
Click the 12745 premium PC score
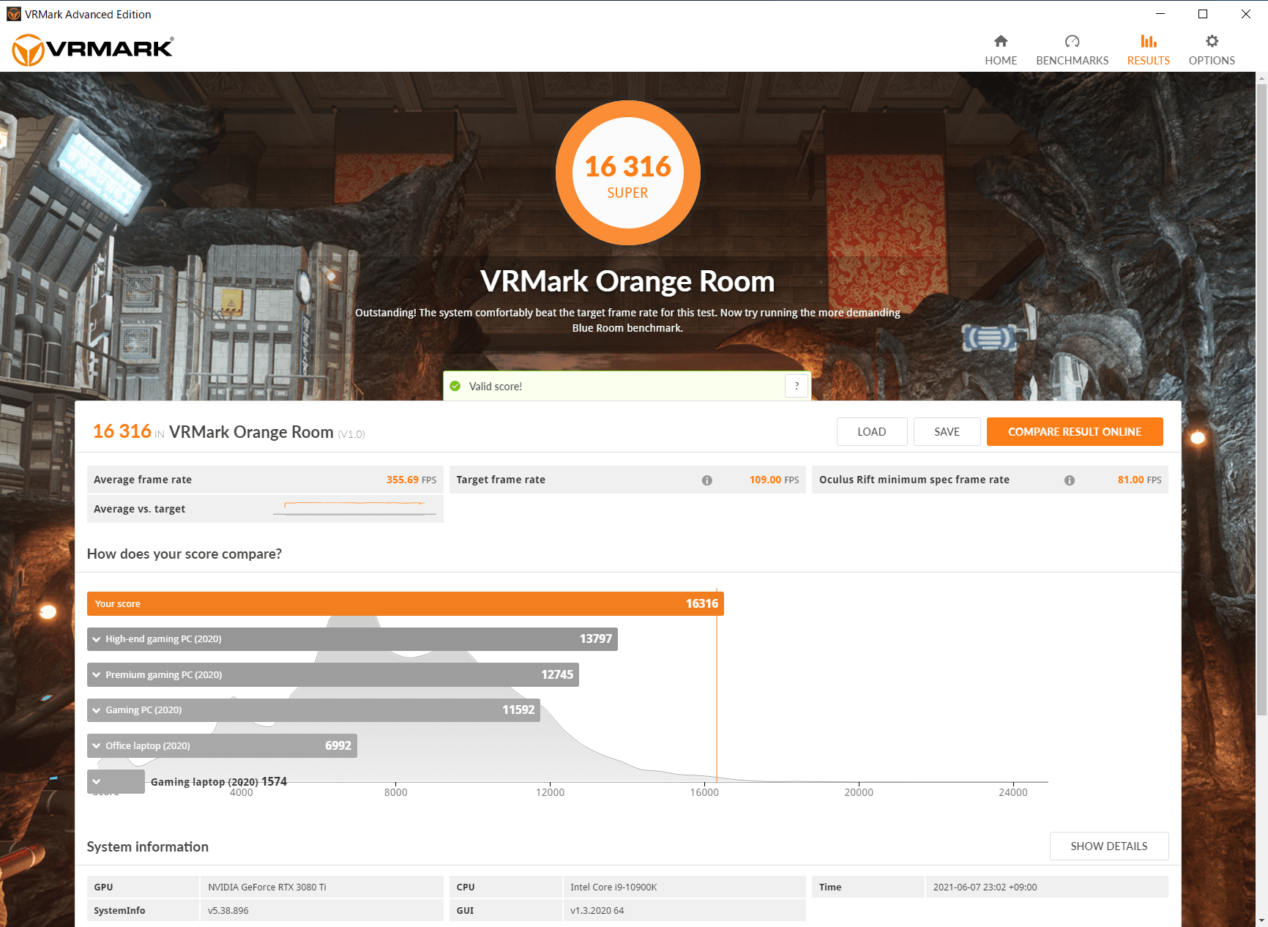(557, 674)
